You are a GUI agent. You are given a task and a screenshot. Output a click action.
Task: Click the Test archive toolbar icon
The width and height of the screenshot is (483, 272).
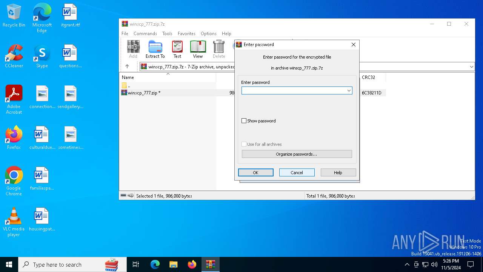(x=177, y=49)
